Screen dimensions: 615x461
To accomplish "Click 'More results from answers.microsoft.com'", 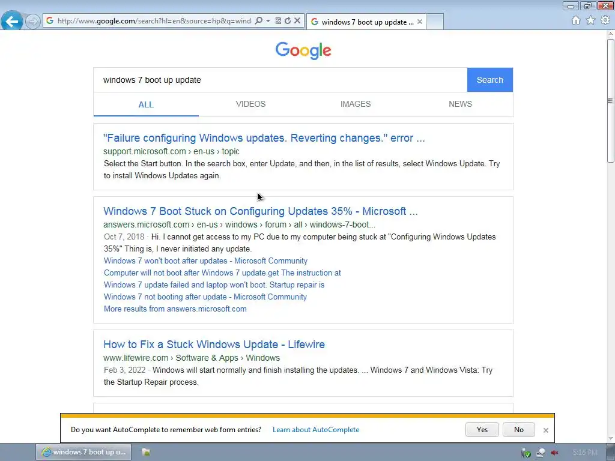I will [175, 309].
